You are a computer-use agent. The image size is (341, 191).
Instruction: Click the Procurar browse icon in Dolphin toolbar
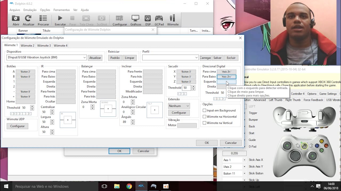pyautogui.click(x=43, y=20)
